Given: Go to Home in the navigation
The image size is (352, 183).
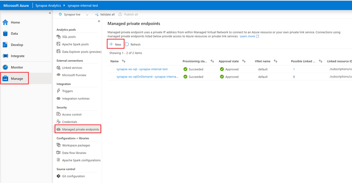Looking at the screenshot, I should click(x=15, y=22).
